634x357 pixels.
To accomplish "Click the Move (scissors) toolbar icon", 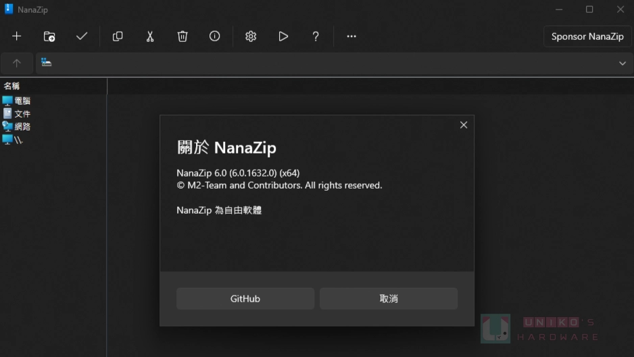I will 150,37.
